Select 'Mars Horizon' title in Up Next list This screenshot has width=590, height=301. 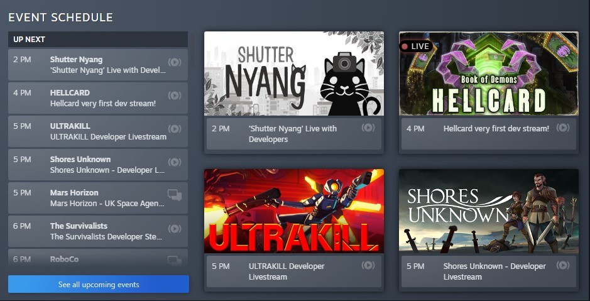click(x=74, y=193)
